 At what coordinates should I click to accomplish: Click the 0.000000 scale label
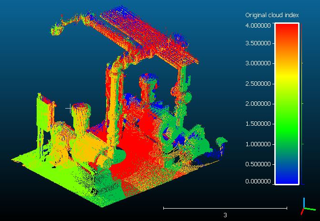258,181
